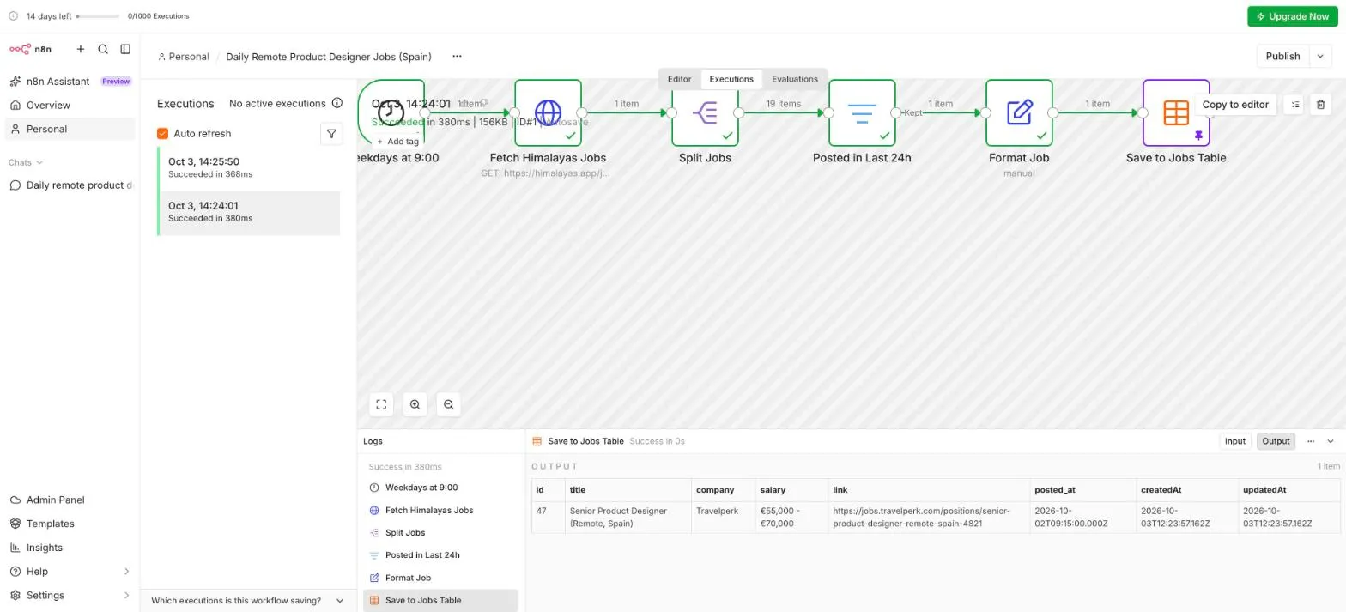Click Copy to editor button
The image size is (1346, 612).
[x=1235, y=105]
